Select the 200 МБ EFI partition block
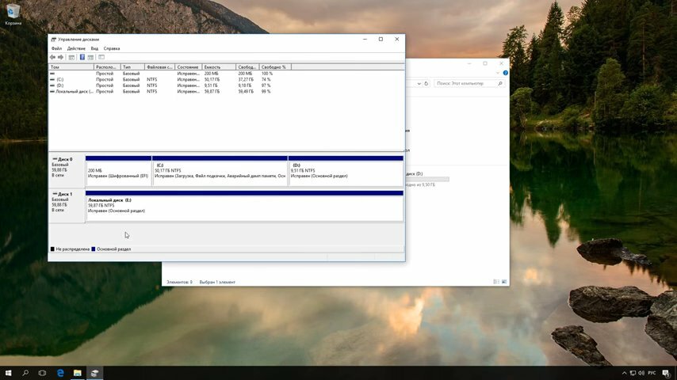Image resolution: width=677 pixels, height=380 pixels. [118, 171]
